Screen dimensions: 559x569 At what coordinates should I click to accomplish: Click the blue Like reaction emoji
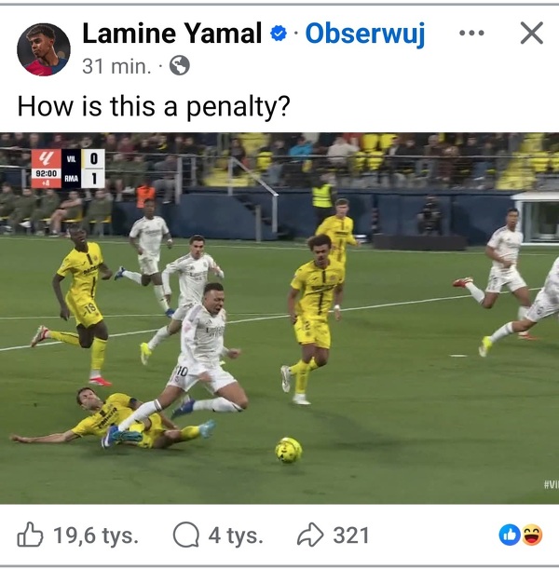point(510,535)
